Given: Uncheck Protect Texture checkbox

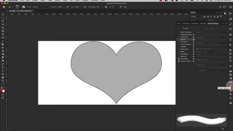Looking at the screenshot, I should [179, 61].
